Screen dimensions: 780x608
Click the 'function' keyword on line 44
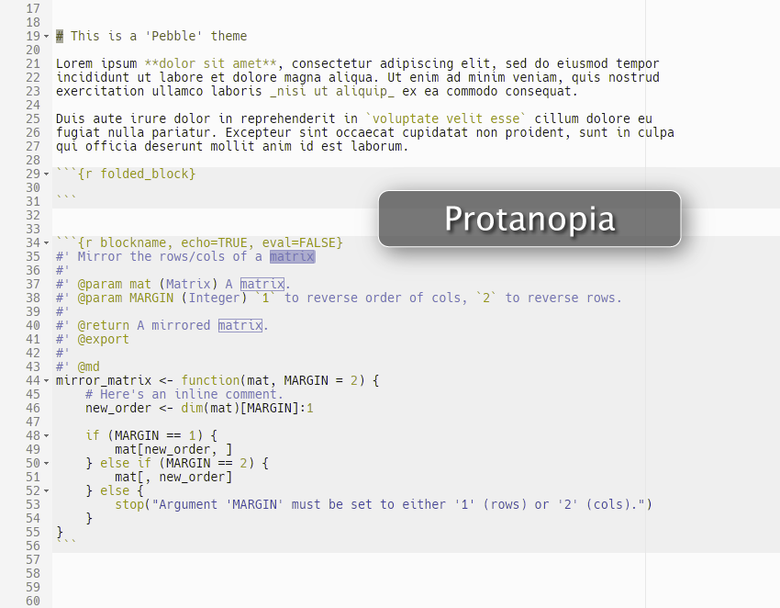coord(210,381)
